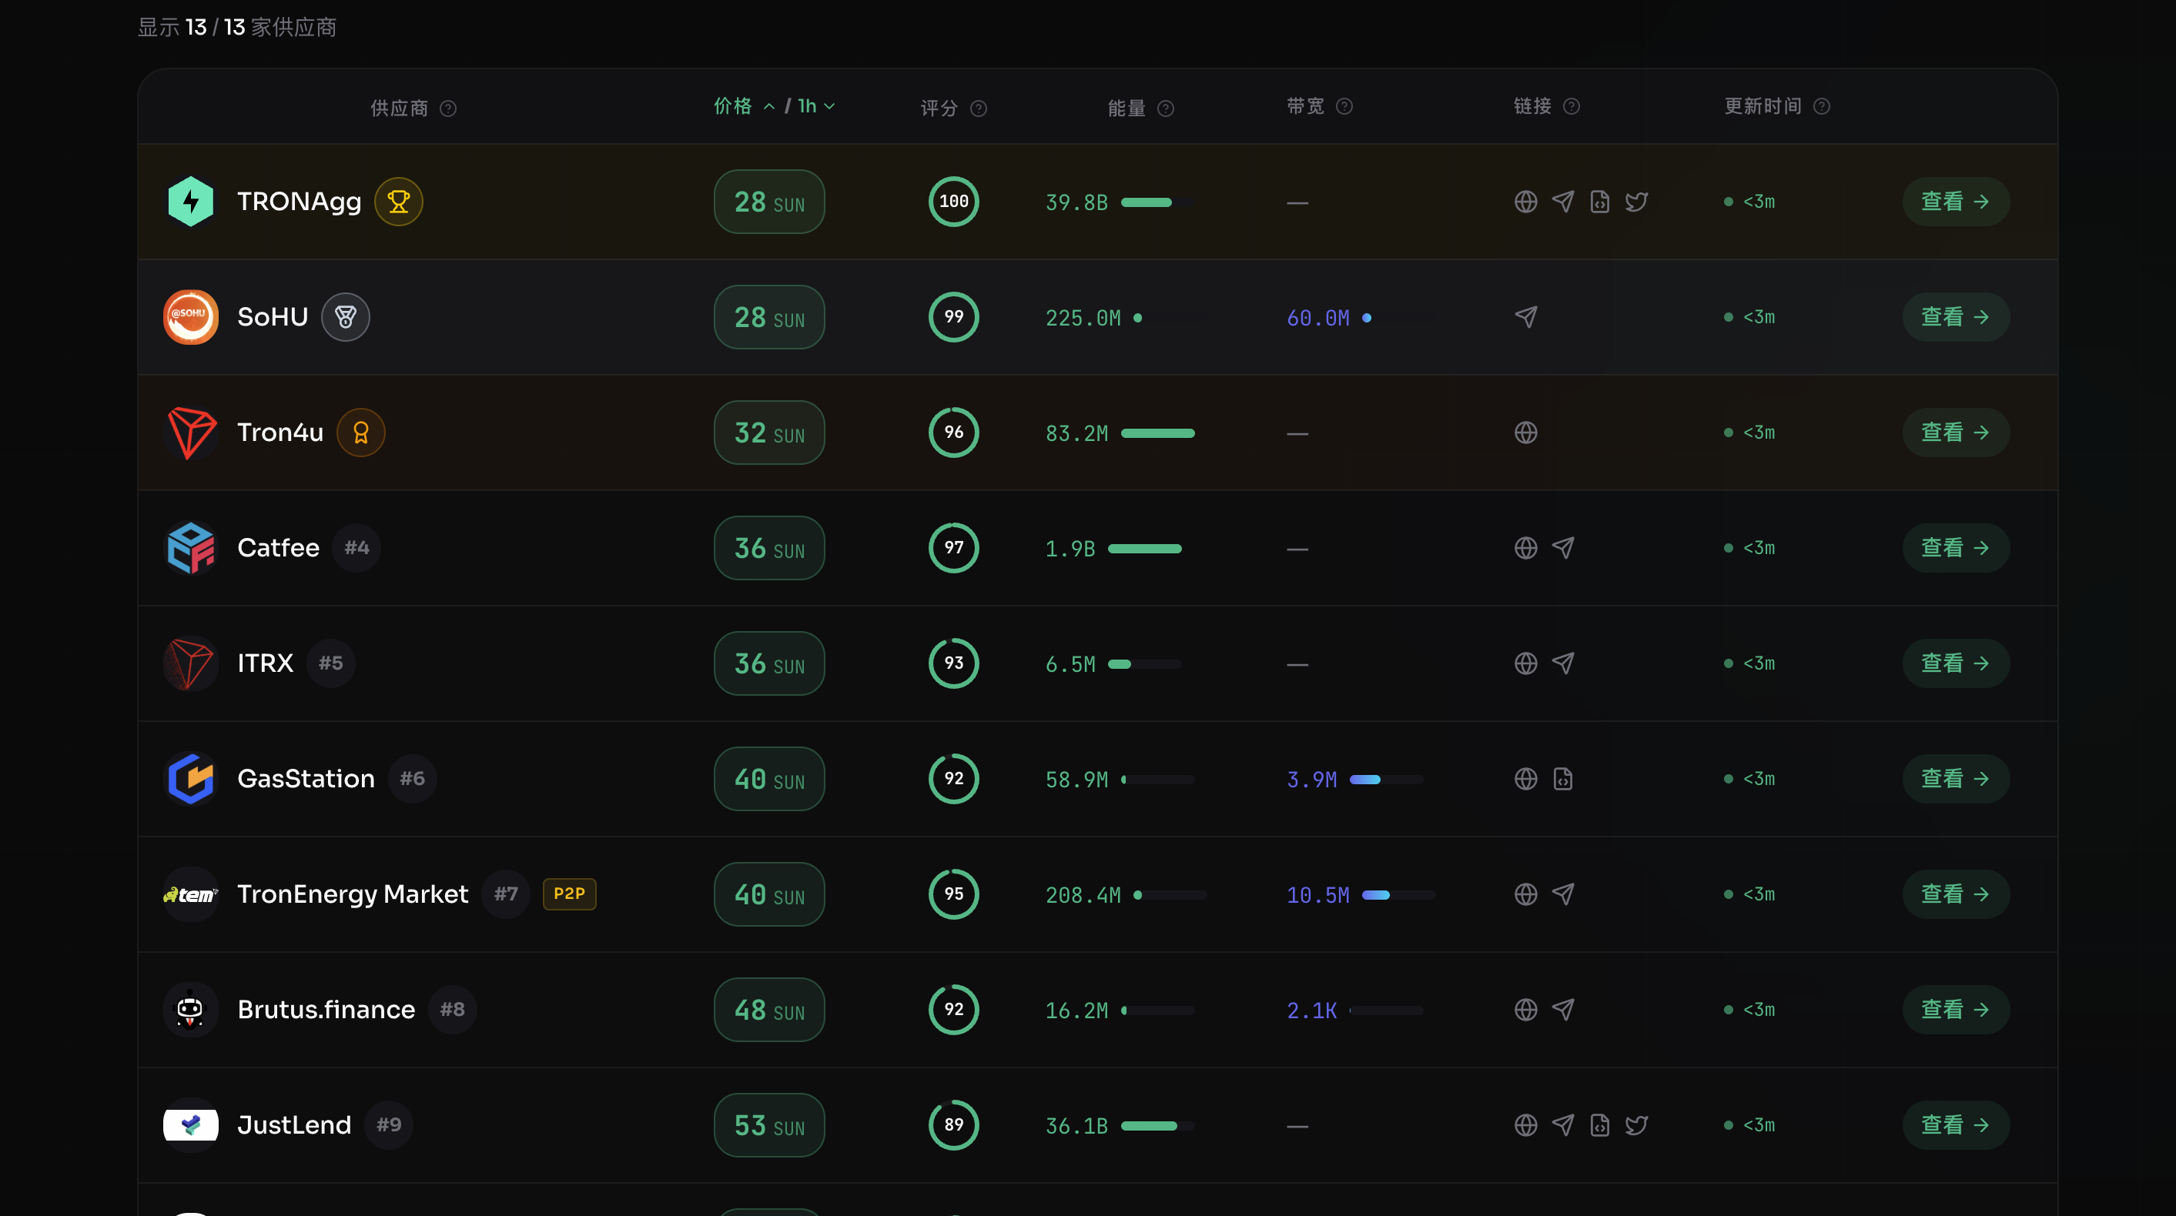
Task: Click 查看 button for Brutus.finance
Action: pyautogui.click(x=1956, y=1009)
